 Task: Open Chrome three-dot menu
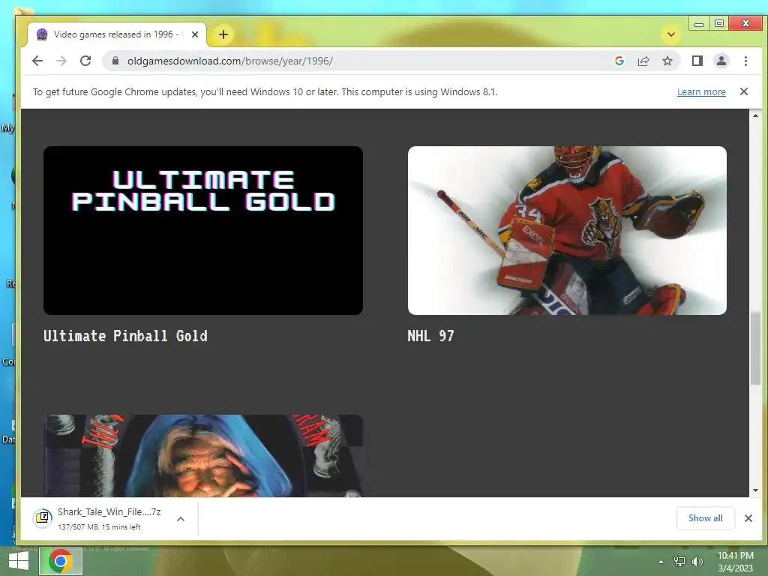[x=745, y=61]
